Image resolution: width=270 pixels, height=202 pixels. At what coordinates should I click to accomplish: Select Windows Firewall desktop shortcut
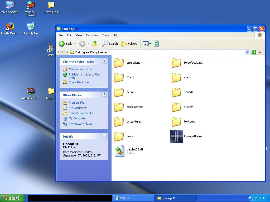31,9
